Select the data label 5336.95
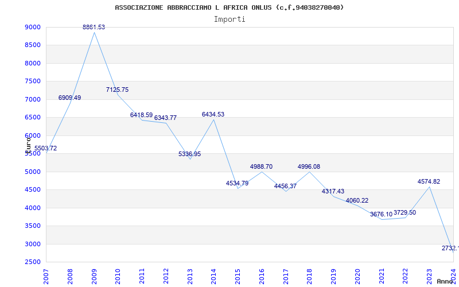Screen dimensions: 459x287 pos(190,154)
